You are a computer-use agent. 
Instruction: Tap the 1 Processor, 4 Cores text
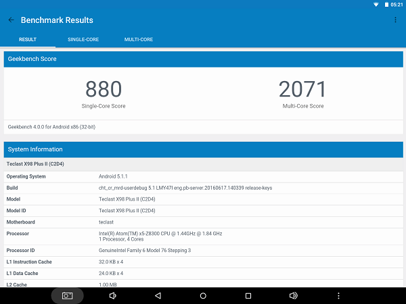coord(121,239)
